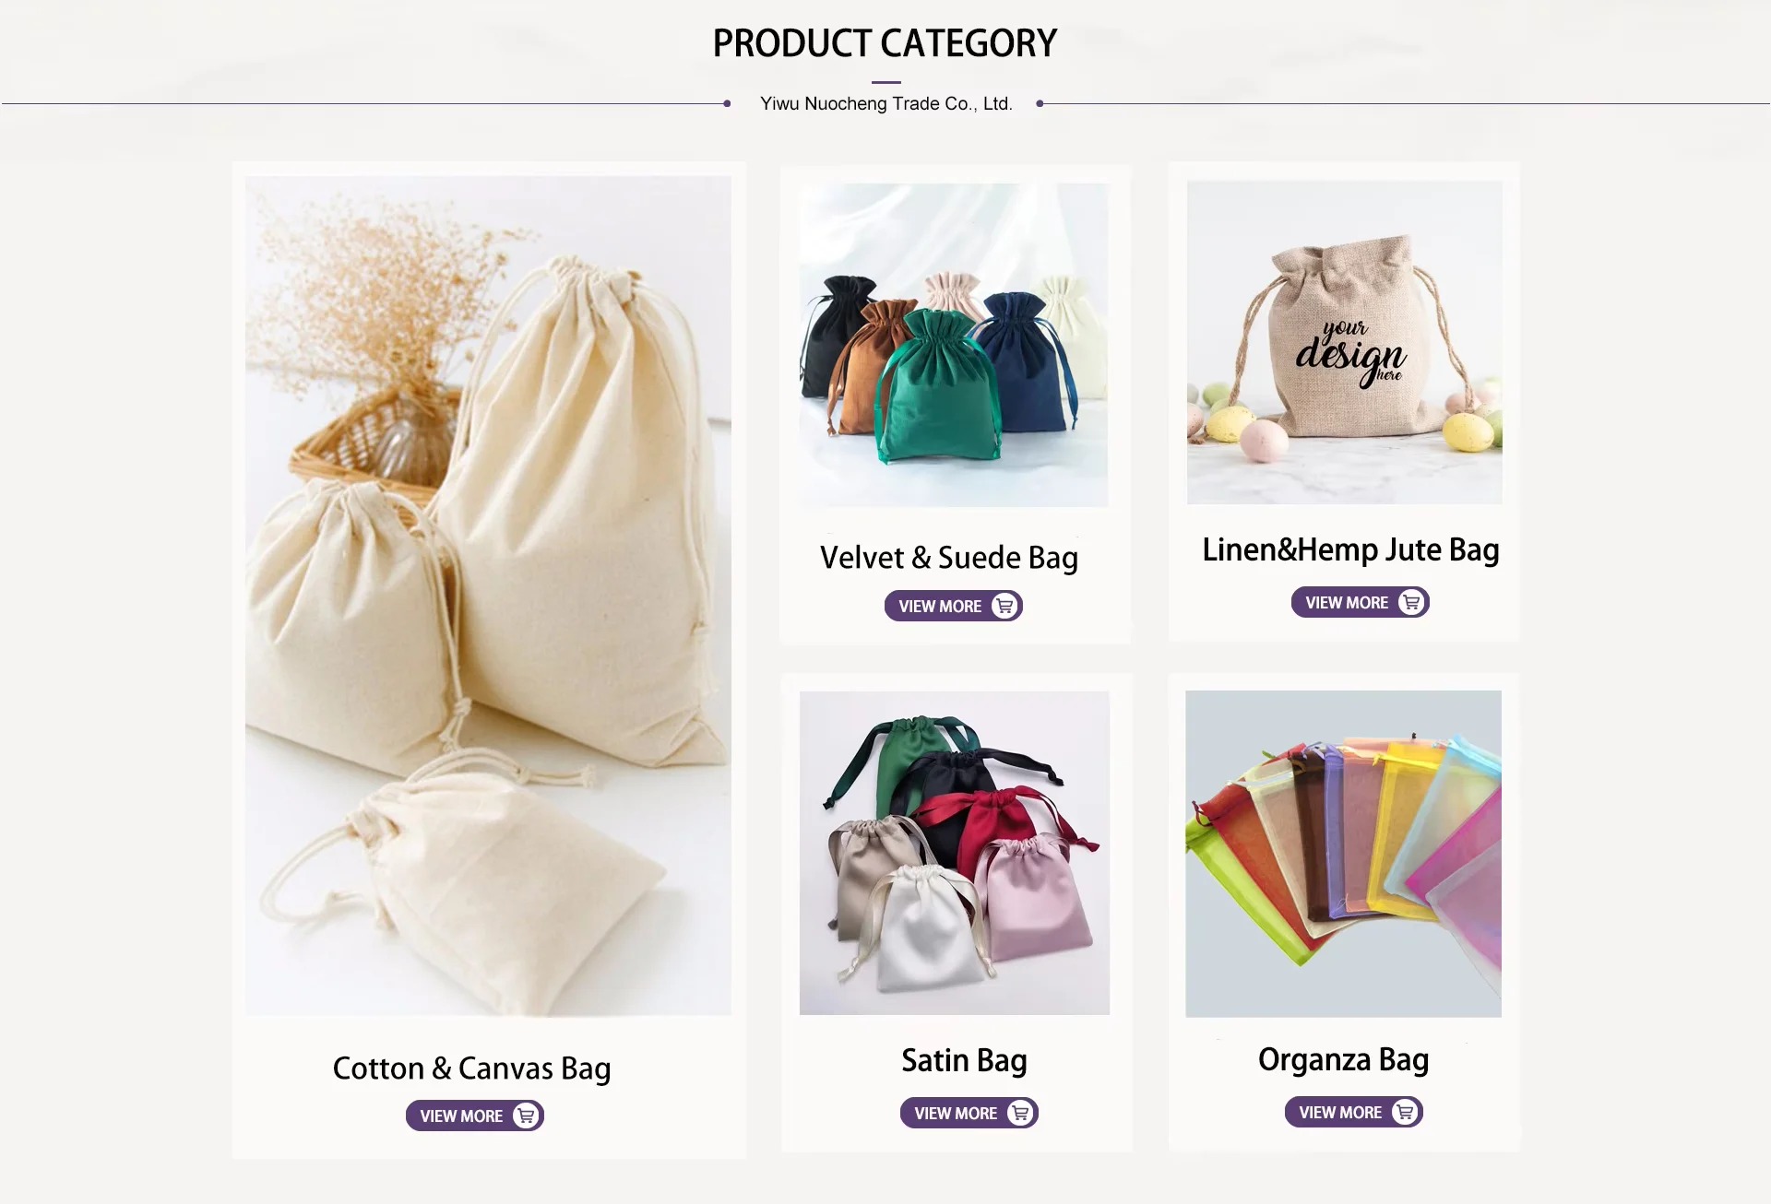View more Linen&Hemp Jute Bag products

click(1360, 602)
